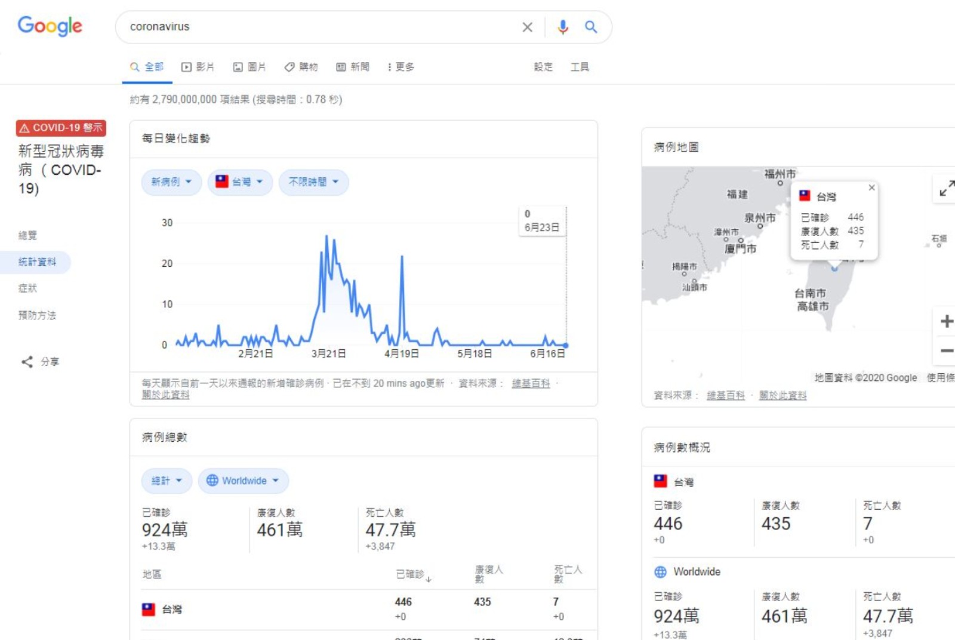This screenshot has height=640, width=955.
Task: Select the 全部 (All) search tab
Action: pos(147,67)
